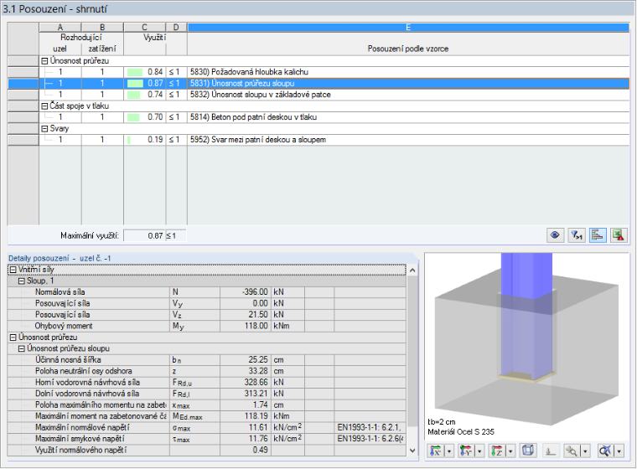This screenshot has height=469, width=637.
Task: Switch to isometric cube view
Action: [x=528, y=451]
